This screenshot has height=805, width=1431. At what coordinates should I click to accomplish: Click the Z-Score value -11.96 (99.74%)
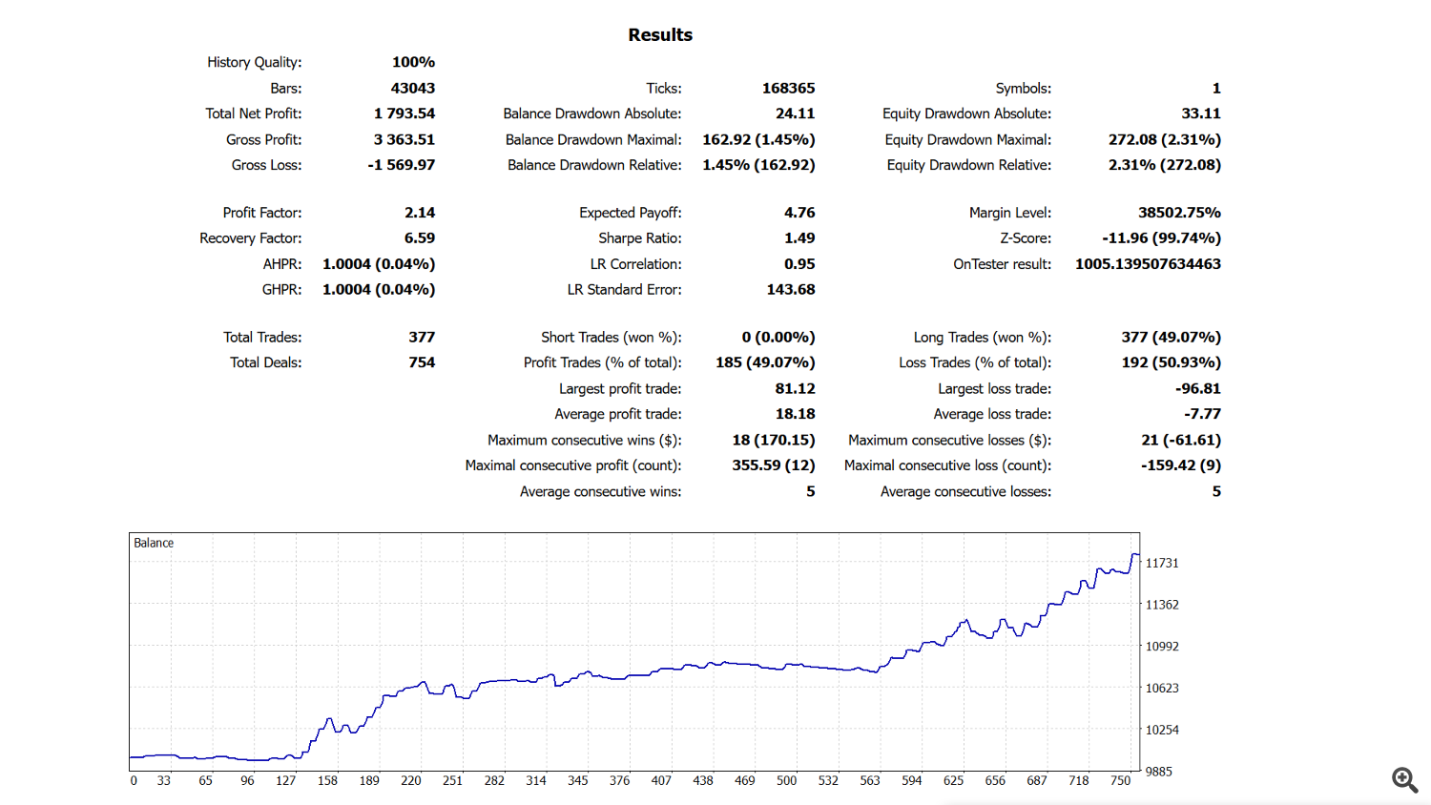point(1161,238)
